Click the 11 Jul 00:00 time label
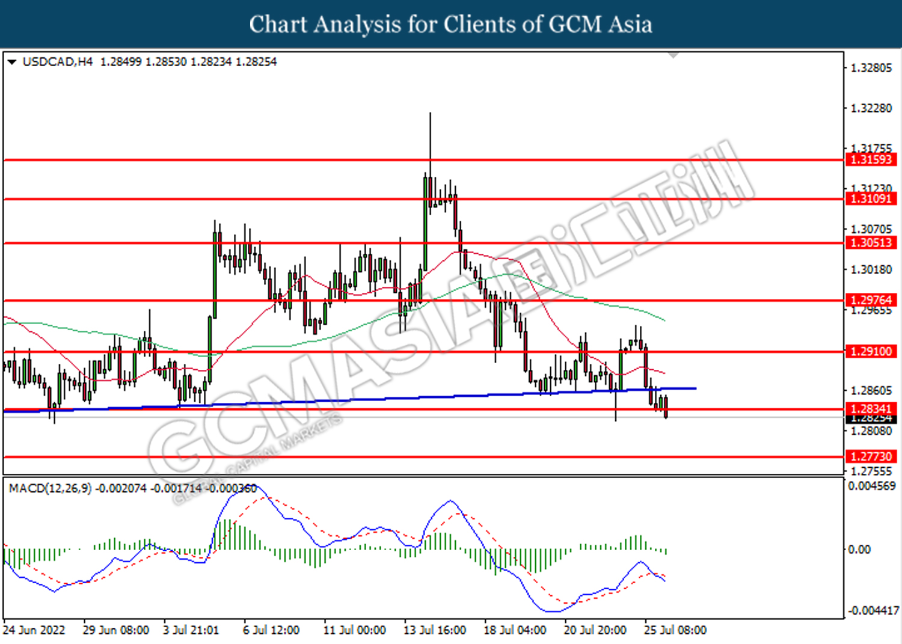 354,630
